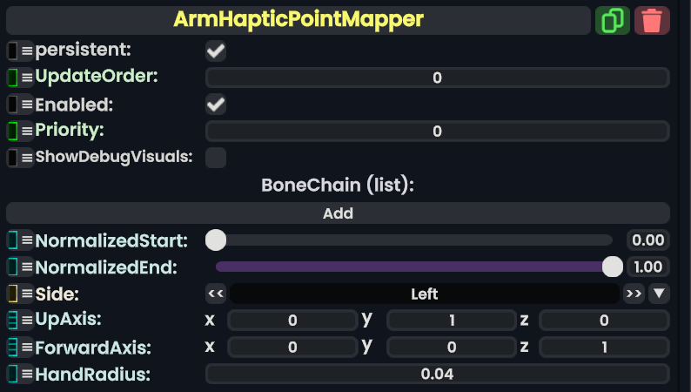This screenshot has height=392, width=691.
Task: Click the green reference icon beside Priority
Action: (13, 131)
